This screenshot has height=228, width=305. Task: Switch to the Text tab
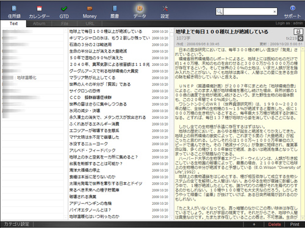pyautogui.click(x=13, y=24)
